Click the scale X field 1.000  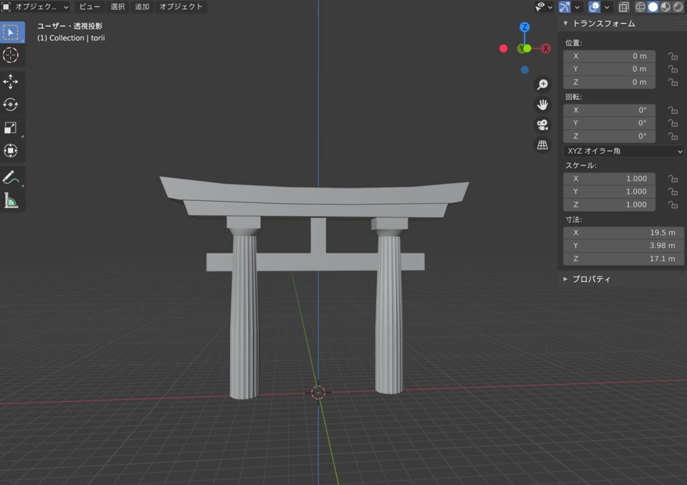click(609, 179)
